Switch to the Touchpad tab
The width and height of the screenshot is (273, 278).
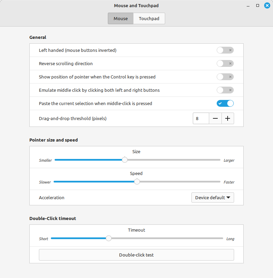pos(149,18)
